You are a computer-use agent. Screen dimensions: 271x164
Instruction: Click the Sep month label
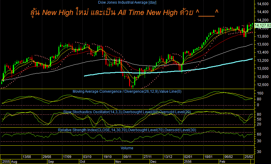click(51, 162)
